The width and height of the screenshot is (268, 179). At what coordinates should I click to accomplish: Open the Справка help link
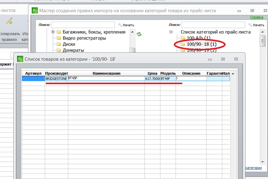(x=256, y=17)
